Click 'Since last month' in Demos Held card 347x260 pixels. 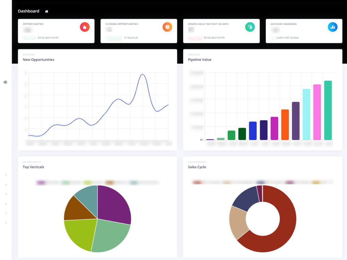pos(214,38)
